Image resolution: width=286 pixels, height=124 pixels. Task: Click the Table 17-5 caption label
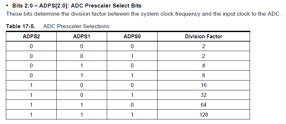[x=21, y=27]
